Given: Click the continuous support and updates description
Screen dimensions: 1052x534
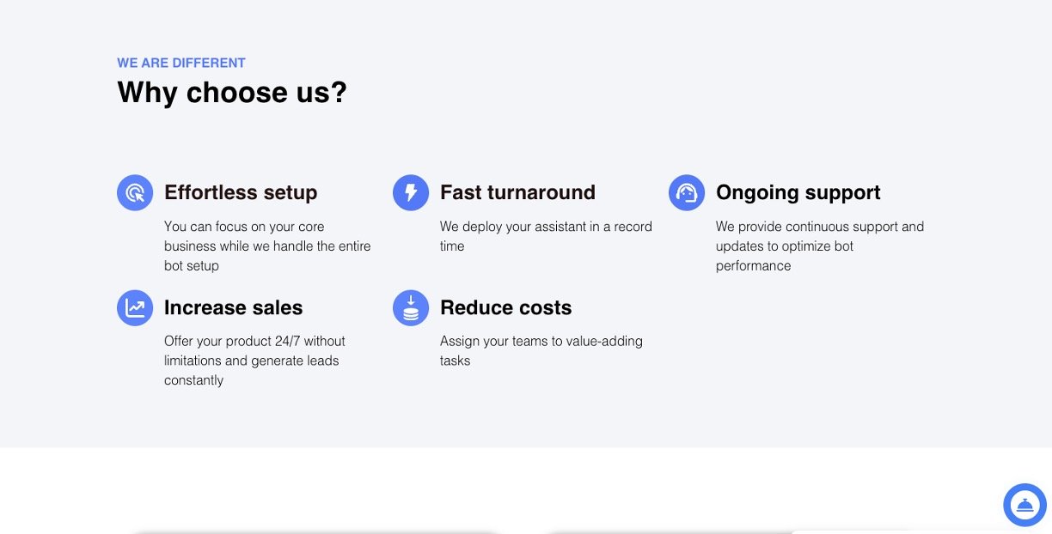Looking at the screenshot, I should pos(819,246).
